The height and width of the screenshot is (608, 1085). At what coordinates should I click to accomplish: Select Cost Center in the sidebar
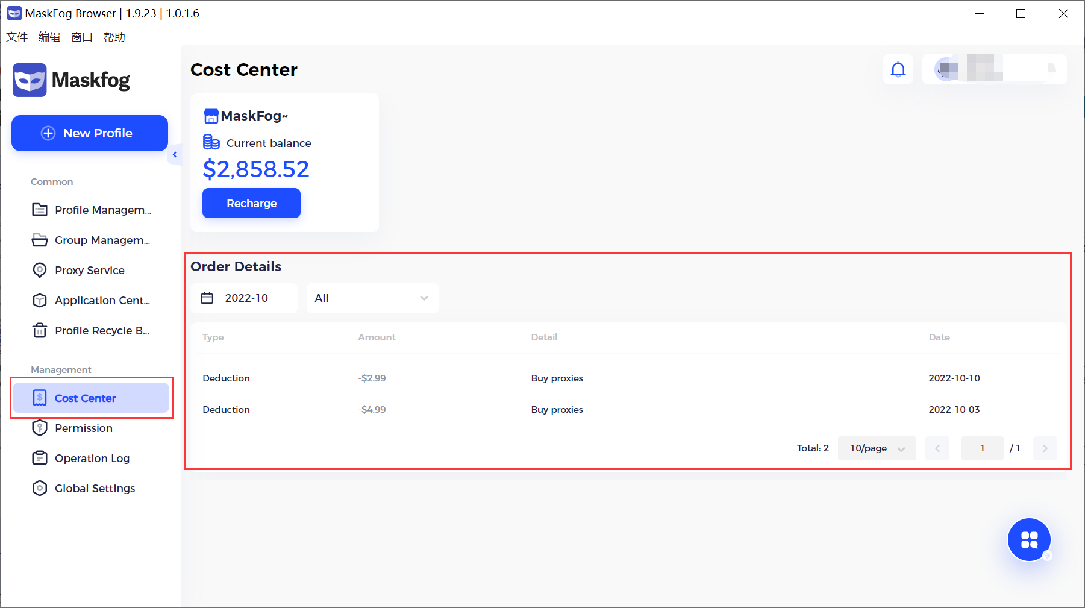[91, 398]
